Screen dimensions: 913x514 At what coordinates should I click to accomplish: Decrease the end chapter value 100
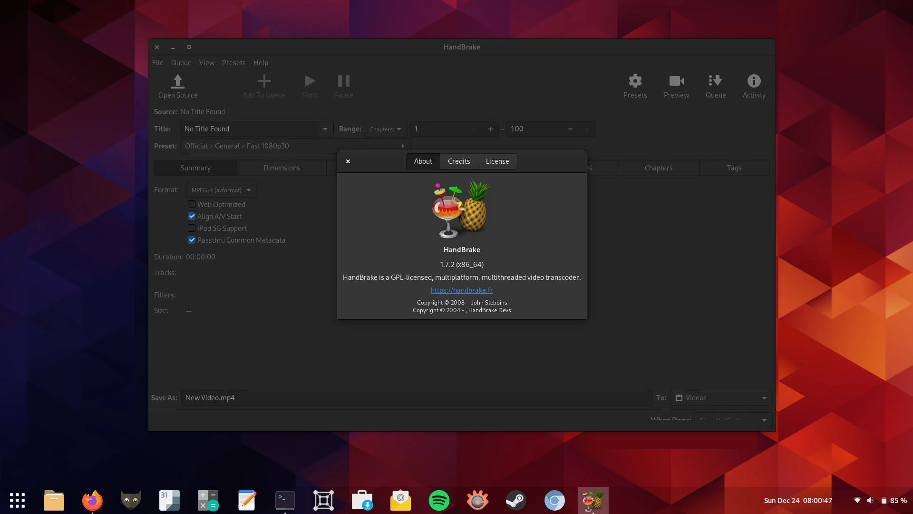click(570, 129)
